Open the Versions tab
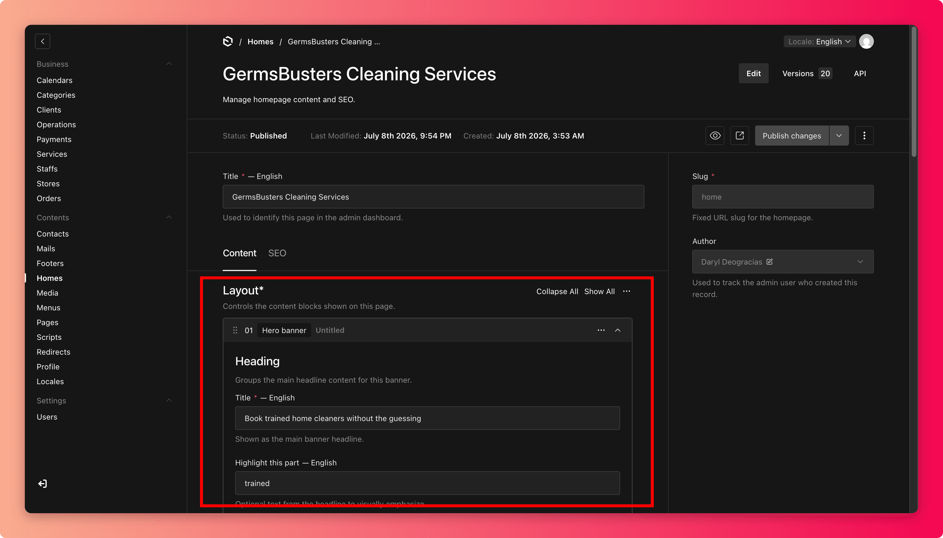Screen dimensions: 943x538 click(x=807, y=73)
